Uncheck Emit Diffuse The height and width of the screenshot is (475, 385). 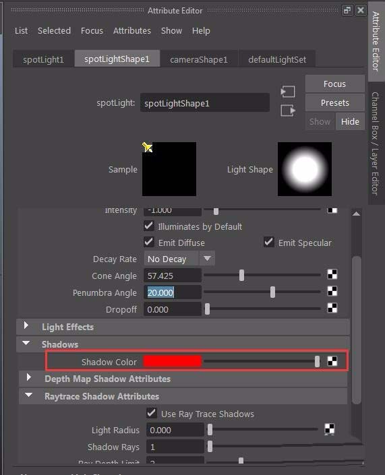(148, 243)
